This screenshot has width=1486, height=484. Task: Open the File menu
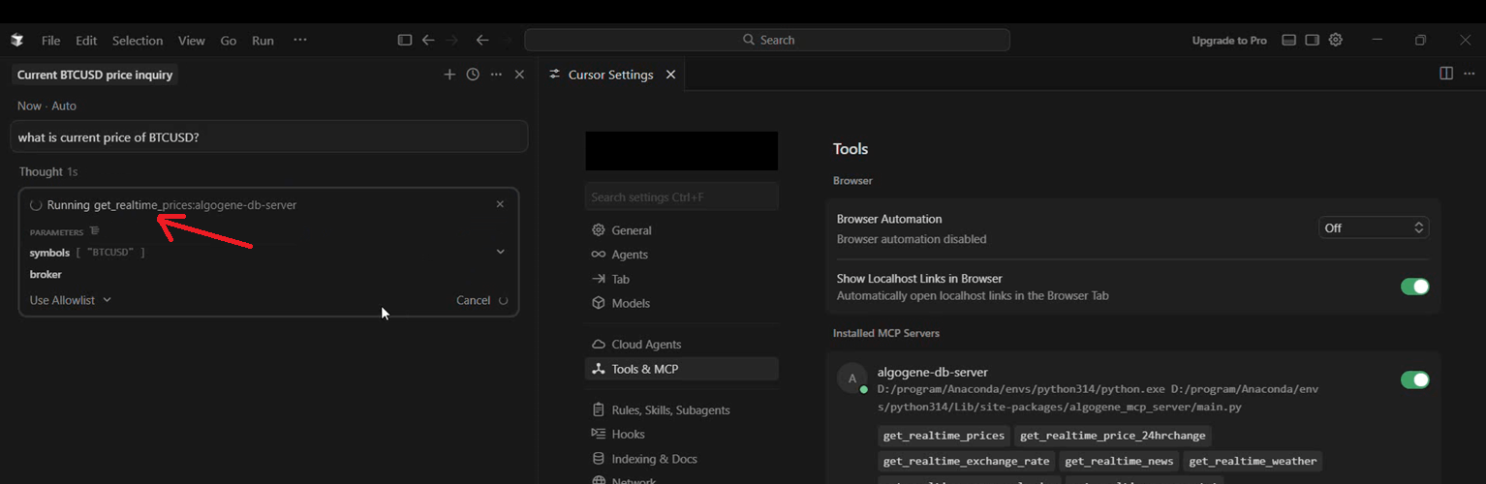pyautogui.click(x=50, y=41)
